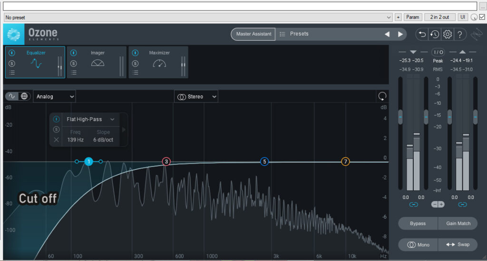Click the undo arrow icon
The width and height of the screenshot is (487, 261).
(x=422, y=34)
